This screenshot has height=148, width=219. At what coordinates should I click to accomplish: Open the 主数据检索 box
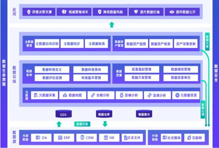(x=96, y=44)
